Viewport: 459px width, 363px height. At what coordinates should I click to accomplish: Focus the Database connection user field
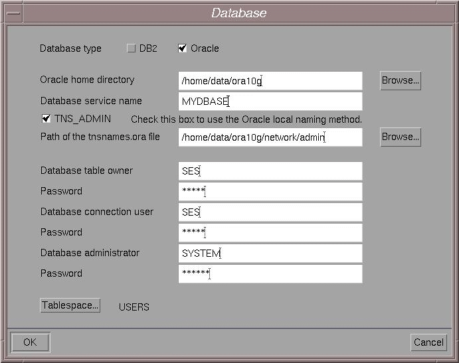click(270, 212)
